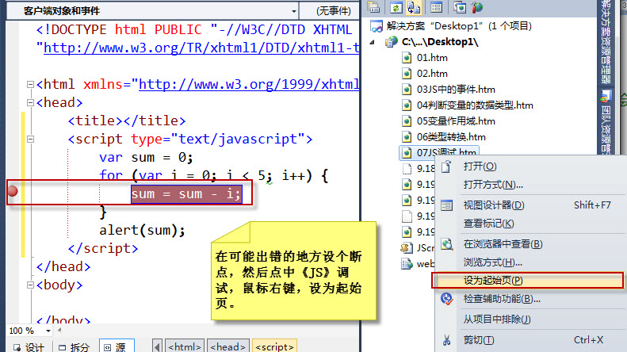Select 04判断变量的数据类型.htm in the tree
Screen dimensions: 627x352
point(475,105)
